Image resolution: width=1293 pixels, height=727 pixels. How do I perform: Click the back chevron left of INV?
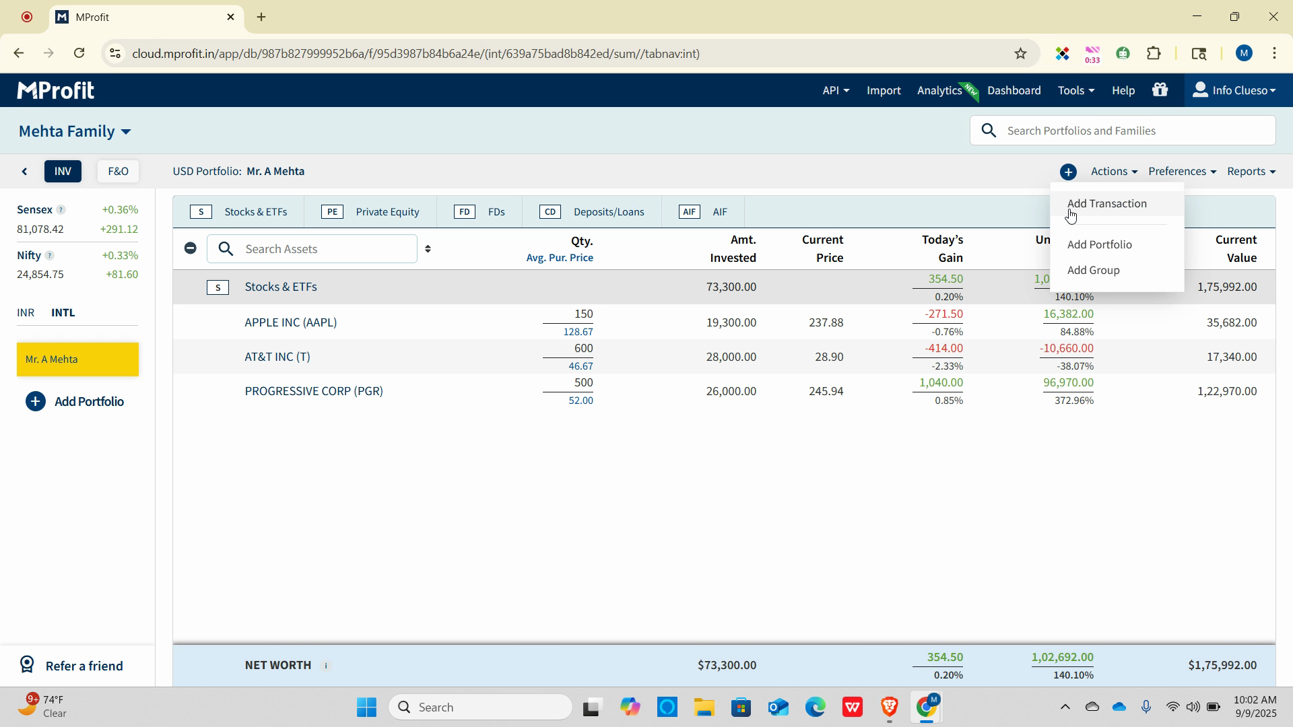pos(25,172)
